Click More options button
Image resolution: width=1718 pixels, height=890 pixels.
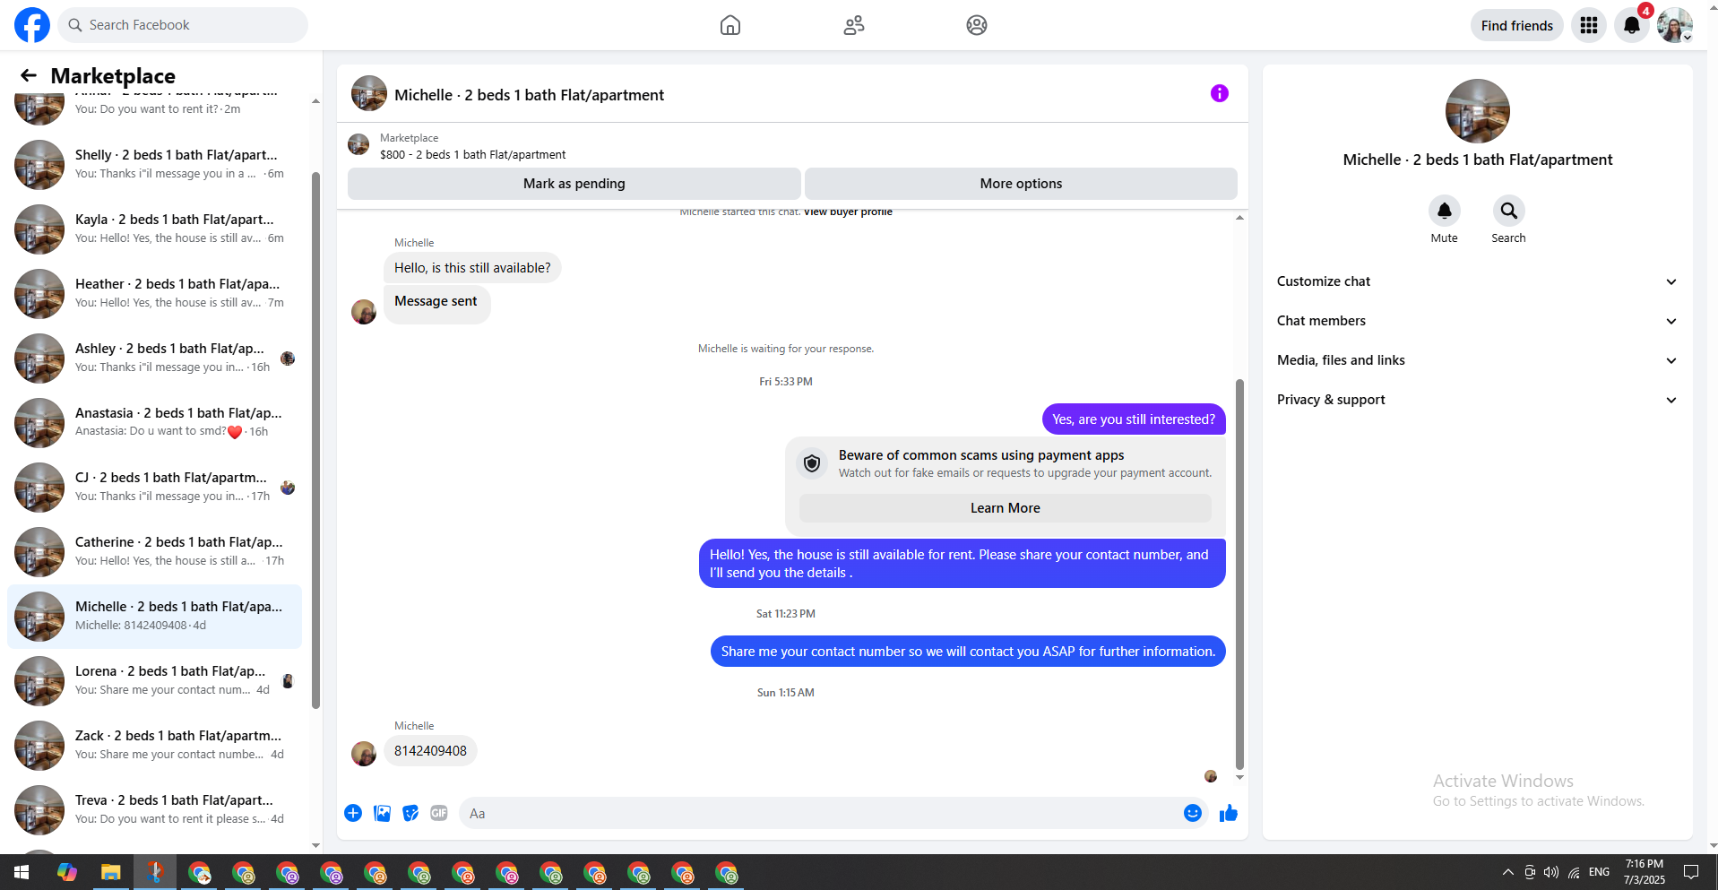click(x=1021, y=184)
